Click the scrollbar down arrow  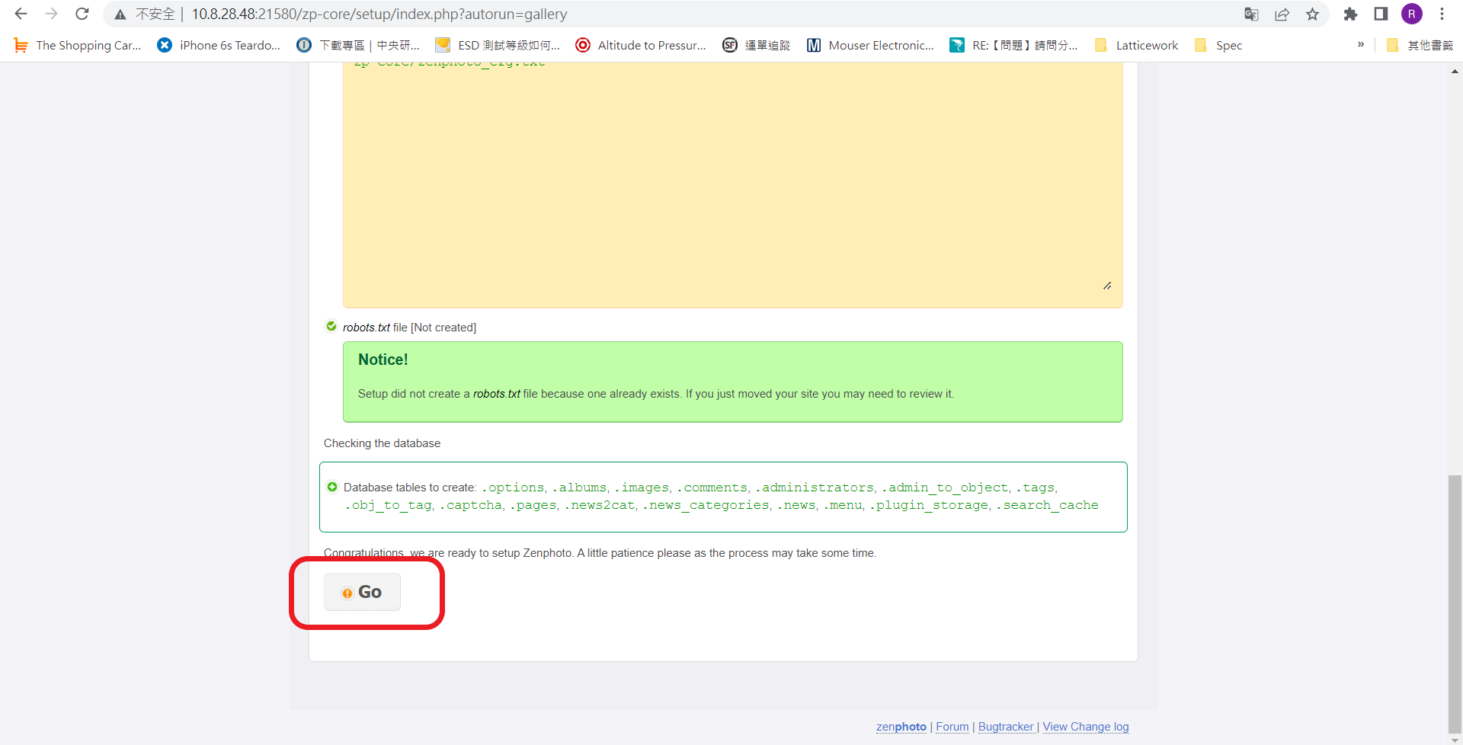coord(1455,739)
